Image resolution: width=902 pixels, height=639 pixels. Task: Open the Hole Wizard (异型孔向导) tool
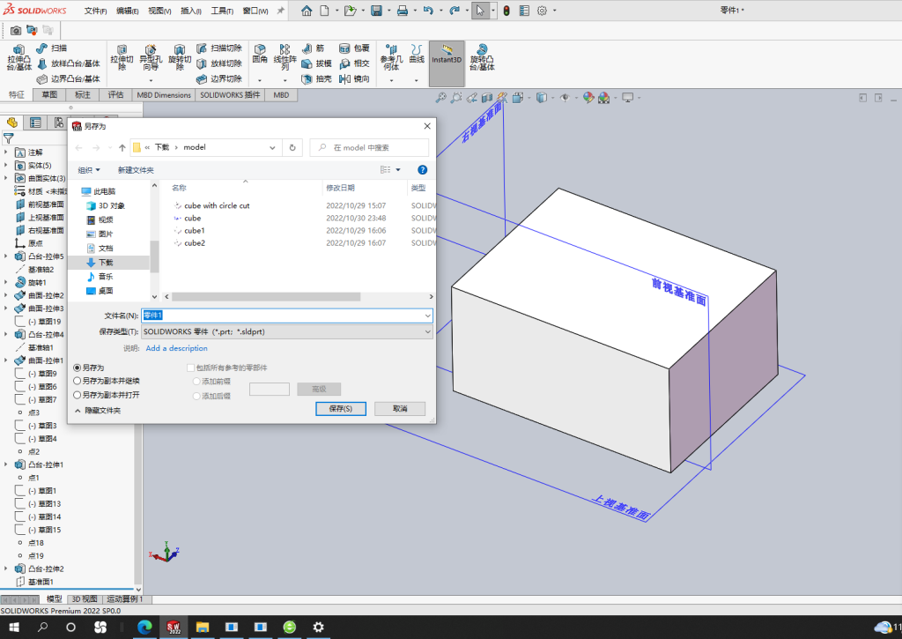tap(151, 57)
